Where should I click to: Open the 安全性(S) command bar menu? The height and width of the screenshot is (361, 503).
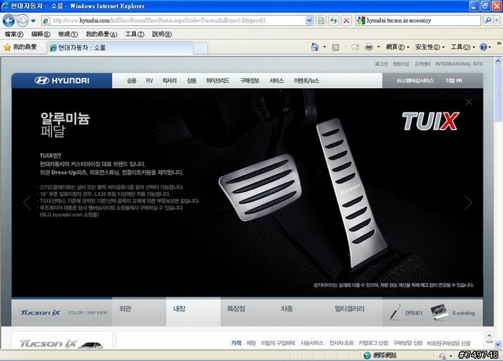(430, 47)
